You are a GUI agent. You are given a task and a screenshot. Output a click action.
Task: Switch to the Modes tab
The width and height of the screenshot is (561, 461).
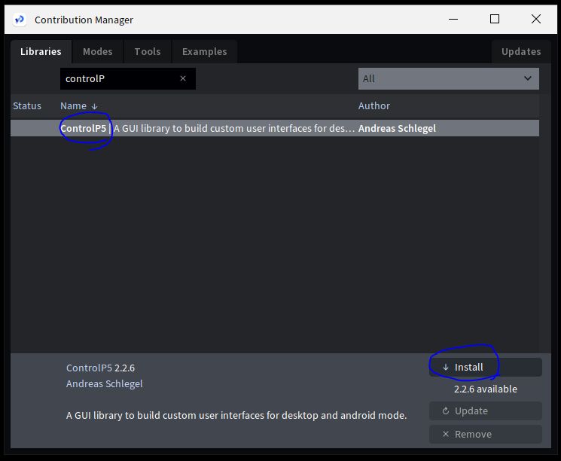[x=98, y=51]
